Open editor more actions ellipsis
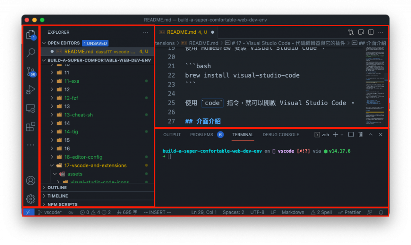This screenshot has width=411, height=245. (381, 32)
